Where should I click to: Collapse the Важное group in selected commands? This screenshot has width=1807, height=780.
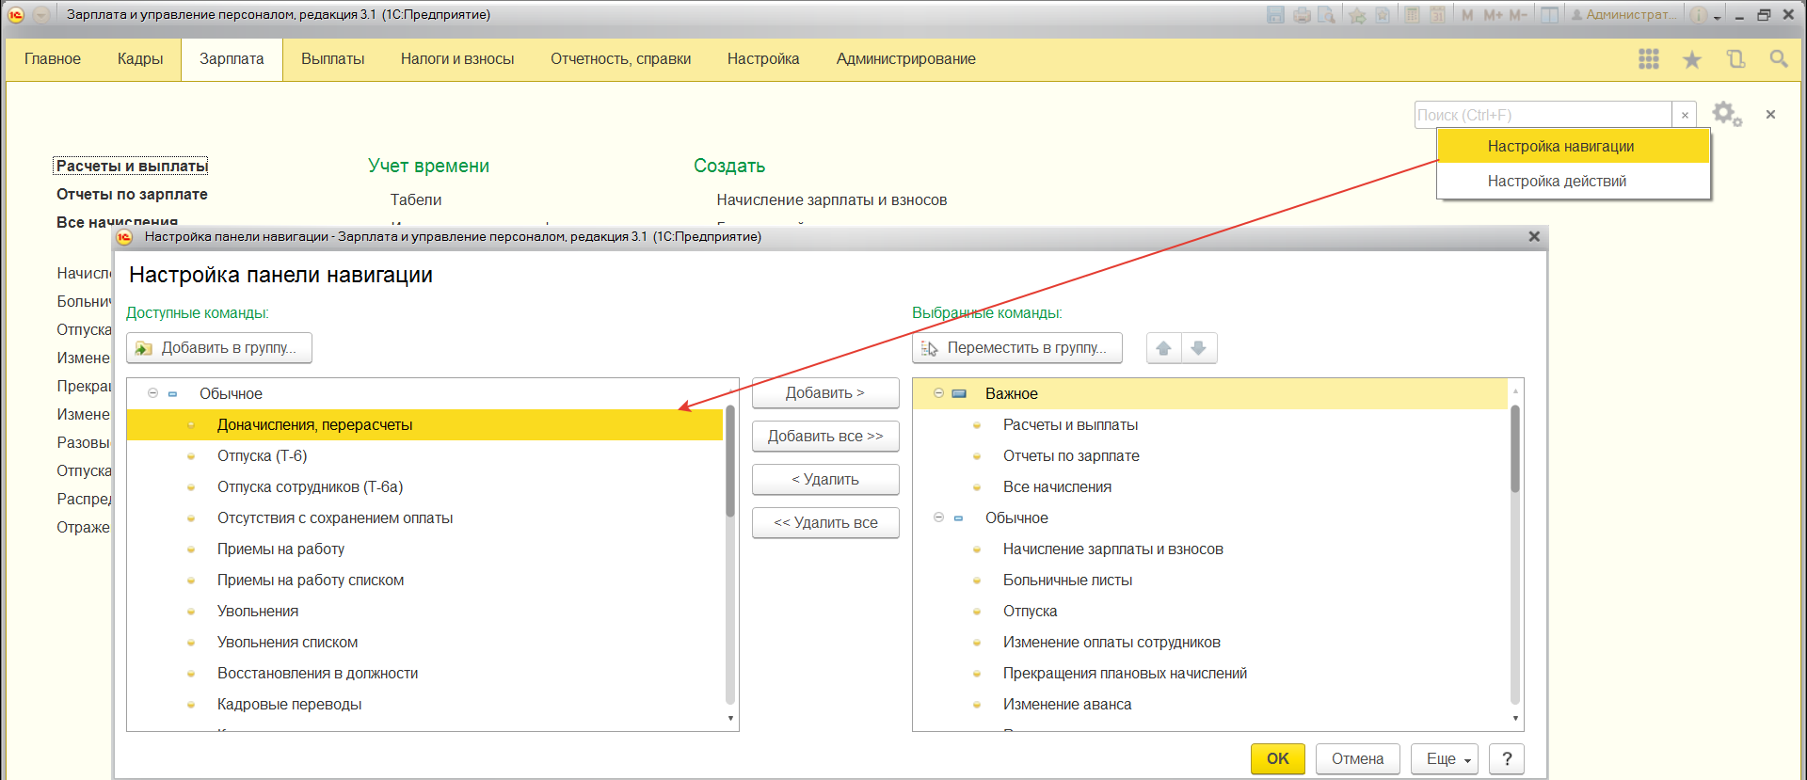938,393
